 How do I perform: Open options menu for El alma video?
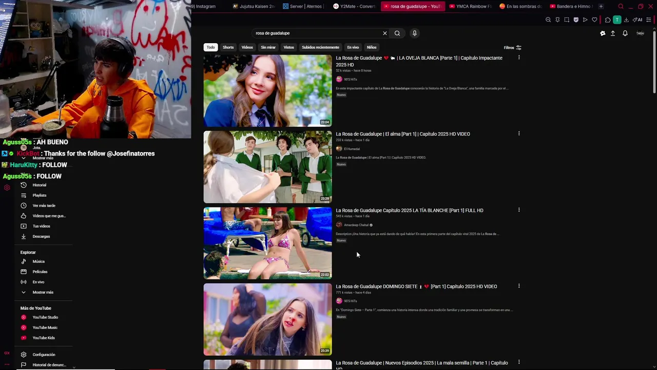pos(519,134)
